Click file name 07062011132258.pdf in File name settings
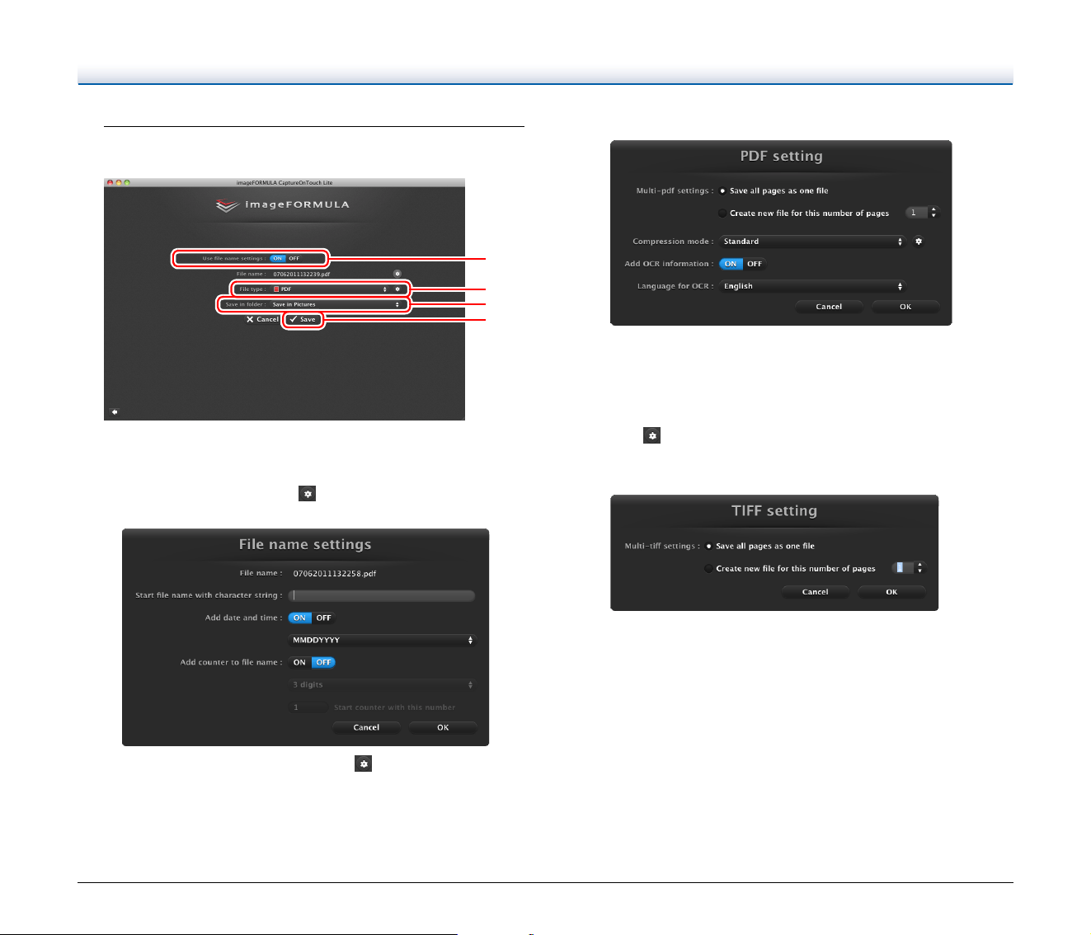Screen dimensions: 1091x935 335,573
